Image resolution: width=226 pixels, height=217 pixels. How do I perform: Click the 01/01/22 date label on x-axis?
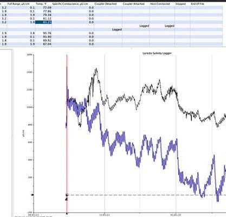click(176, 215)
